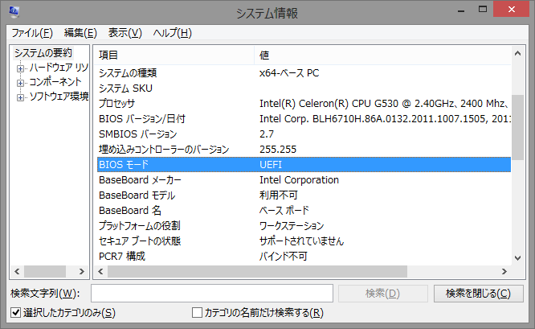Click the 検索(D) button
535x329 pixels.
(x=383, y=294)
